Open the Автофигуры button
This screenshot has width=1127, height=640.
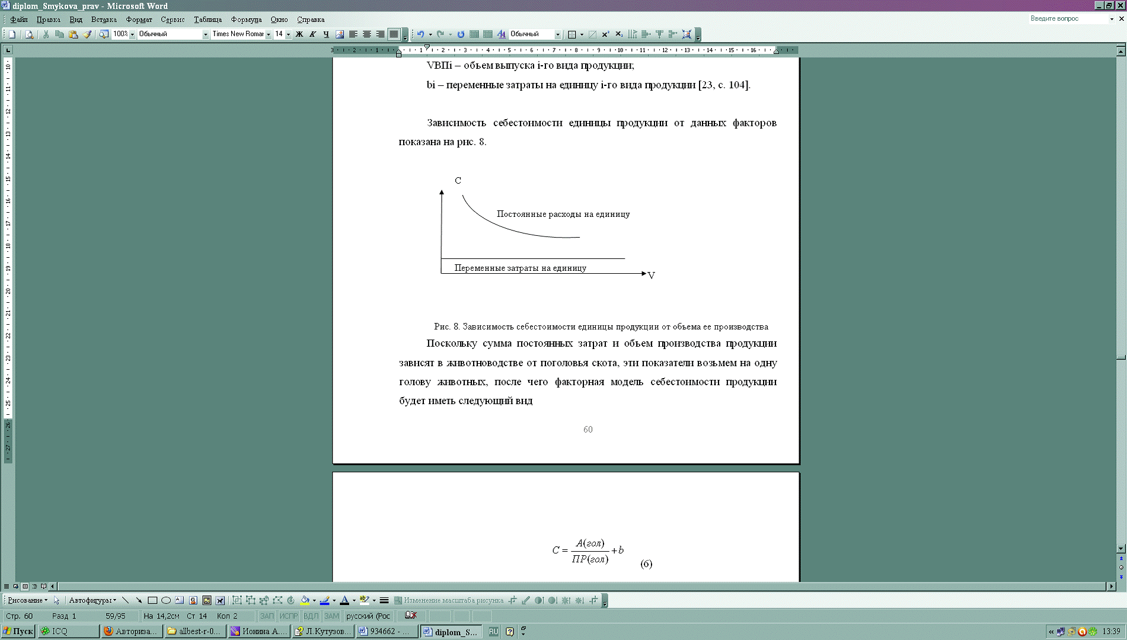pos(92,600)
